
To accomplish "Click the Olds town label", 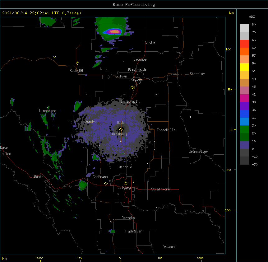I will (x=121, y=123).
